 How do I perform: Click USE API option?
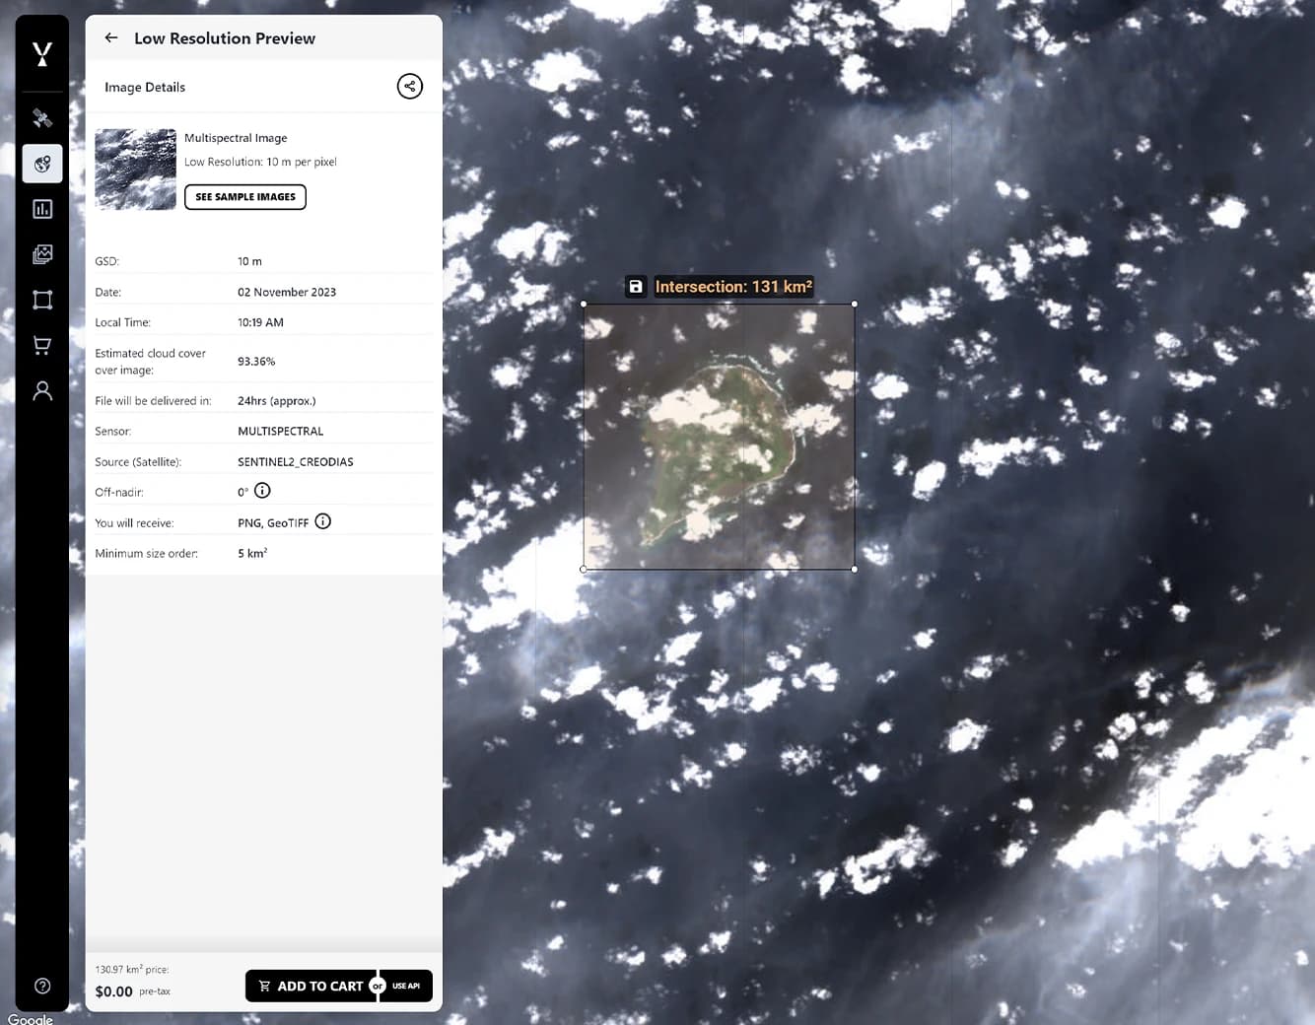(x=405, y=986)
